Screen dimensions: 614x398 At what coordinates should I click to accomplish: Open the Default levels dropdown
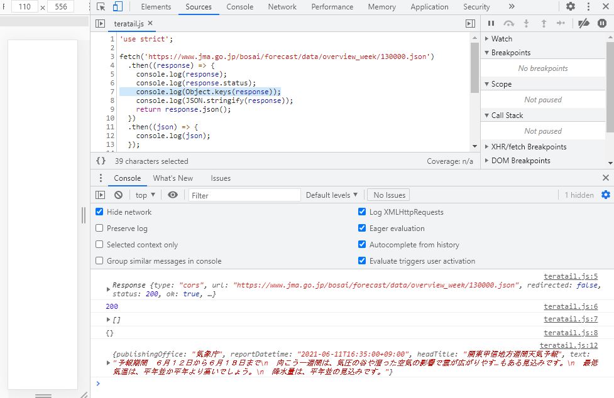[332, 195]
